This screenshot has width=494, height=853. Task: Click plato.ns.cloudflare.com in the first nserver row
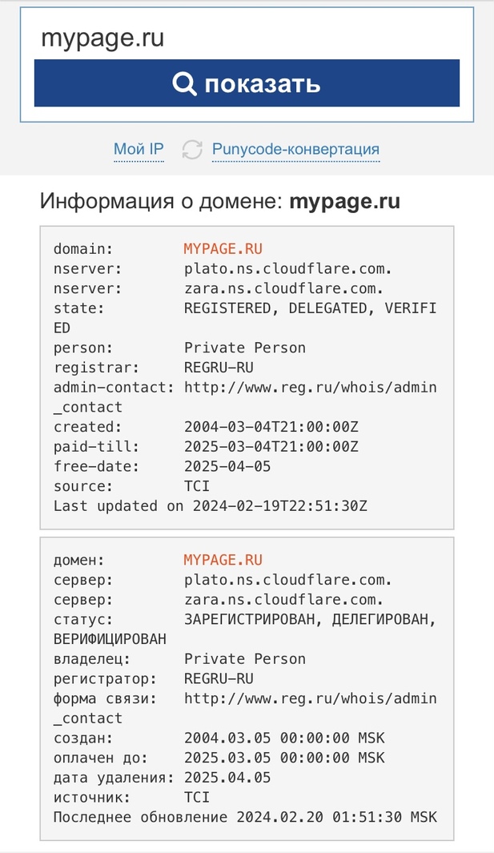coord(287,269)
